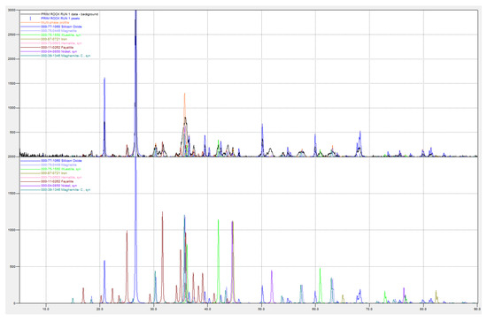
Task: Select Maghemite-C, syn entry in lower legend
Action: click(x=66, y=190)
